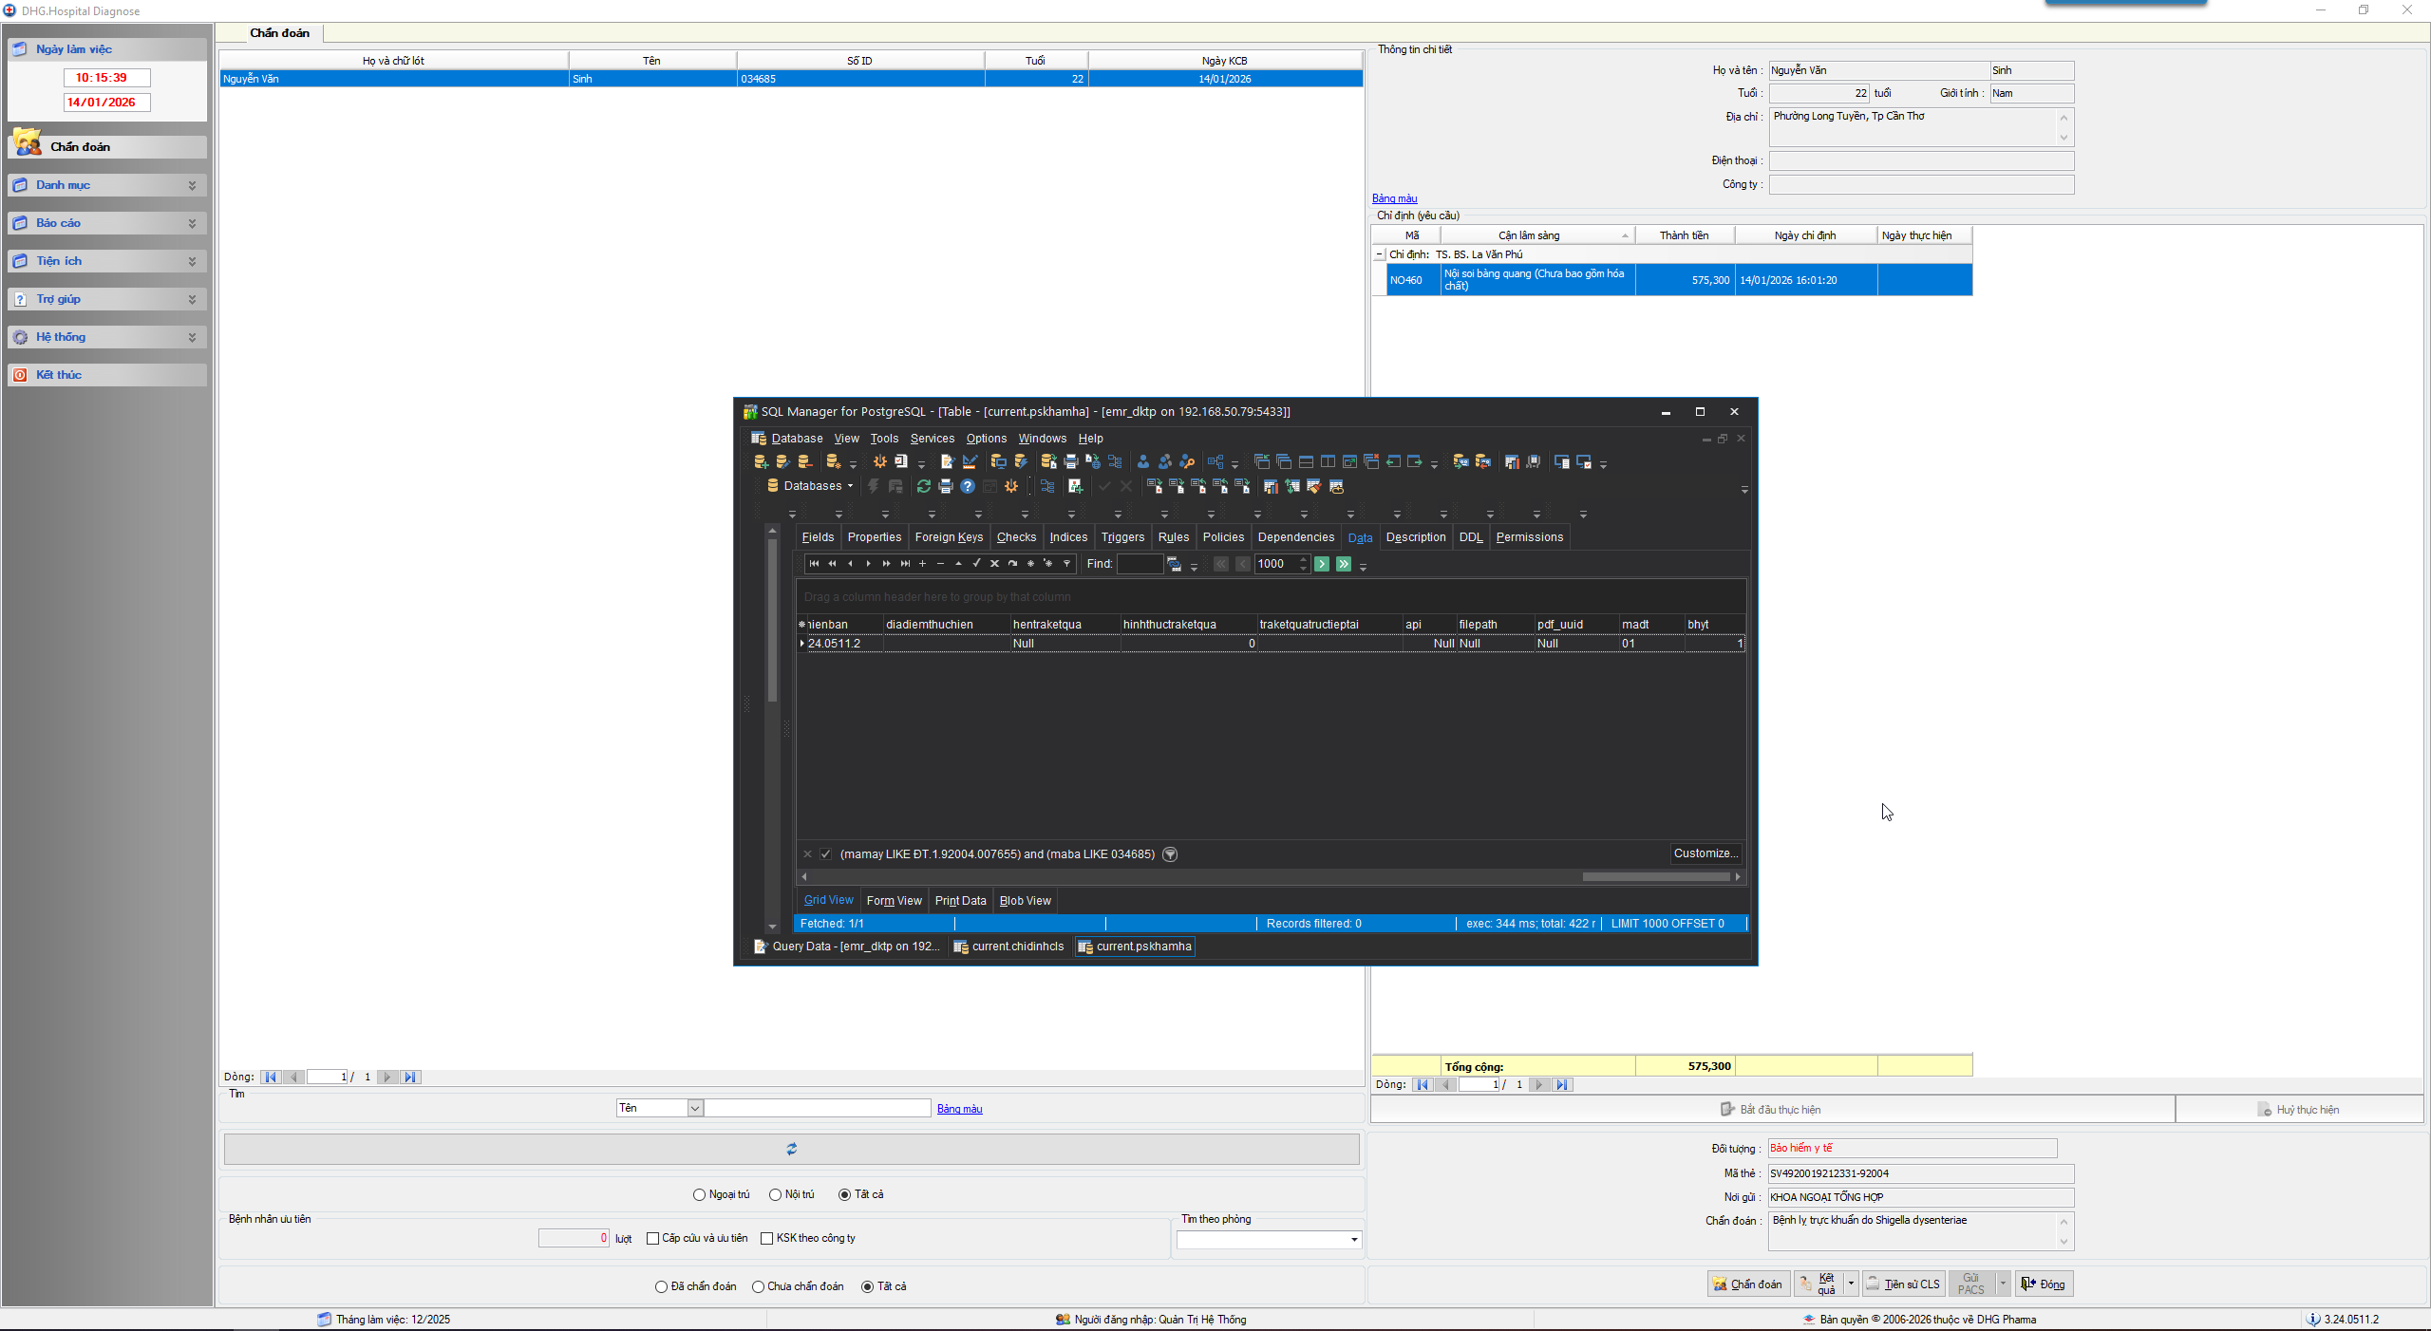The width and height of the screenshot is (2431, 1331).
Task: Select the Chưa chẩn đoán radio option
Action: coord(758,1286)
